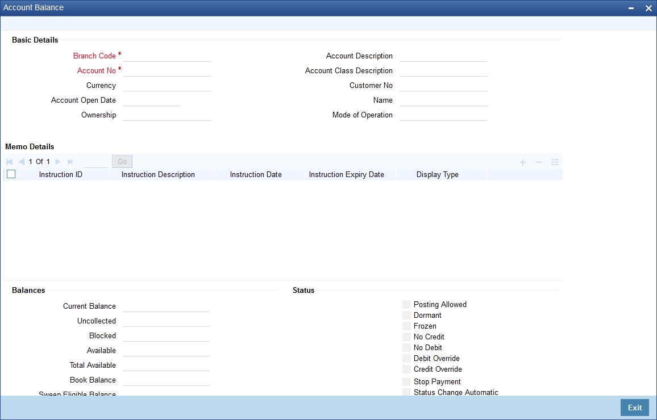Click the first page navigation icon
The height and width of the screenshot is (420, 657).
[9, 161]
